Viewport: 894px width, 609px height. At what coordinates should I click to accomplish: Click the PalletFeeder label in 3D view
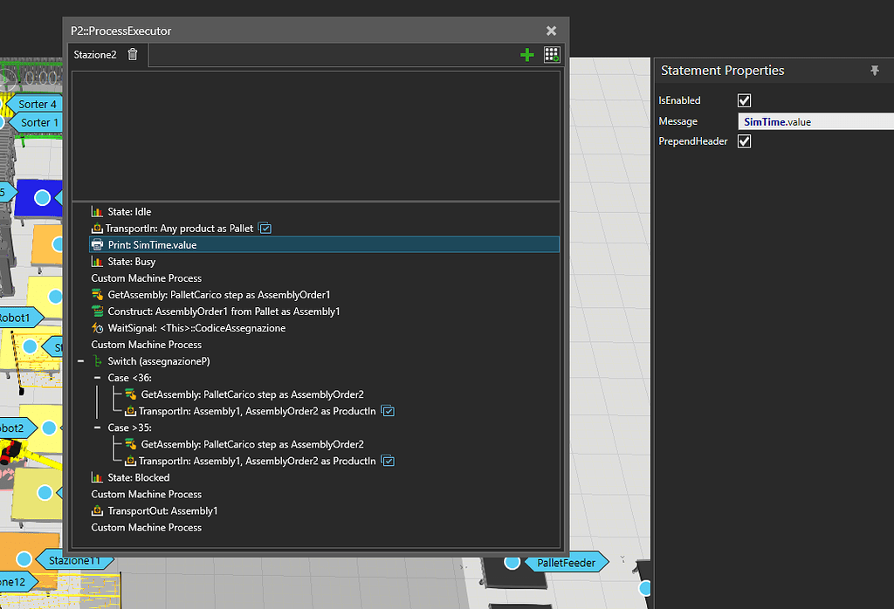point(566,563)
